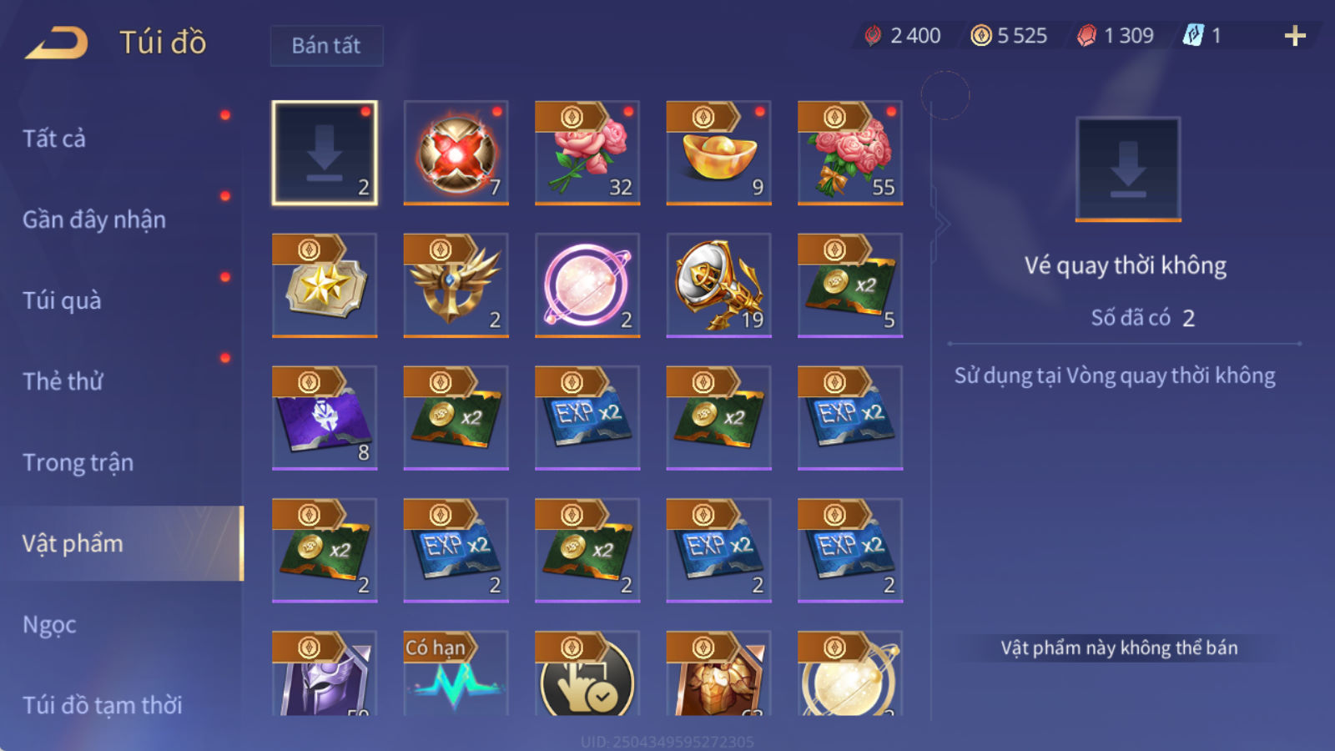Select the purple rose card item
This screenshot has width=1335, height=751.
325,418
